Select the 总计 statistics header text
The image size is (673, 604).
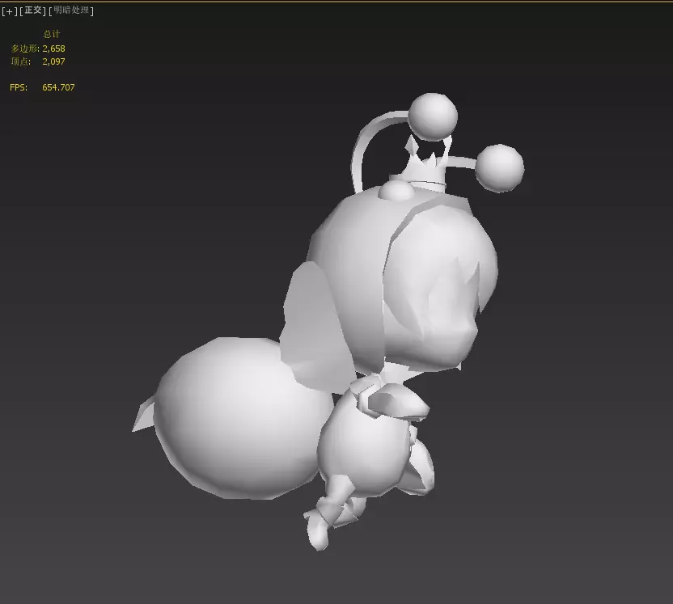click(52, 34)
